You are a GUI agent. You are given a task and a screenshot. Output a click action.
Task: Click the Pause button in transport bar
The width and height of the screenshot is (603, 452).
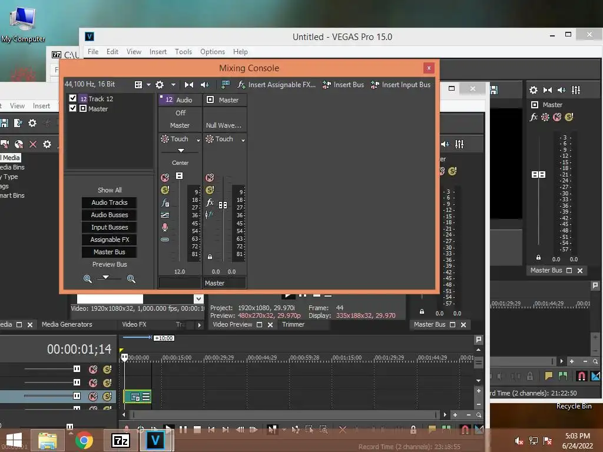pos(183,429)
